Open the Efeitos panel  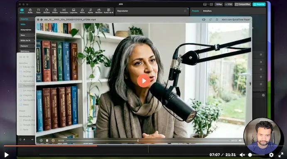[55, 11]
